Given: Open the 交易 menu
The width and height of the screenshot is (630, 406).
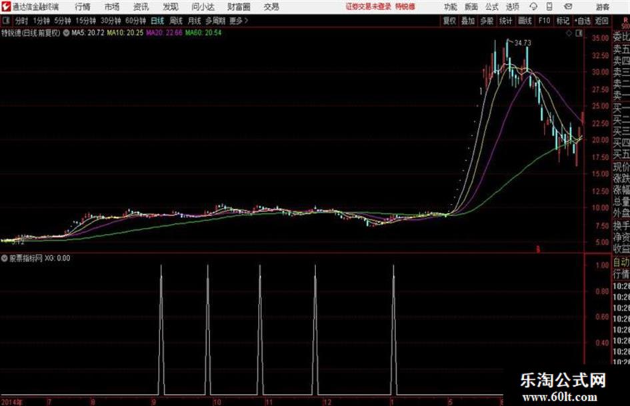Looking at the screenshot, I should point(271,7).
